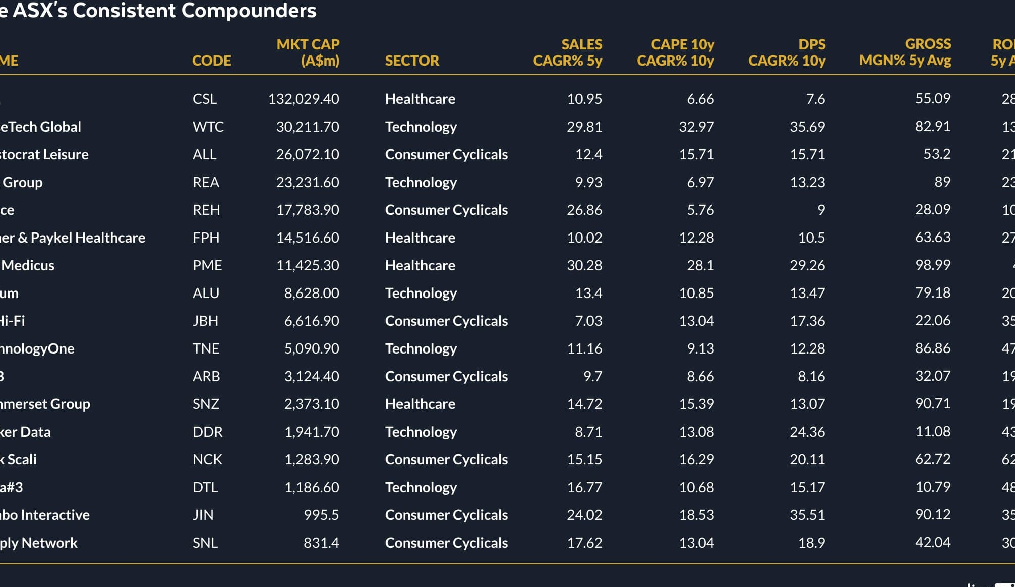This screenshot has width=1015, height=587.
Task: Click gross margin 89 in REA row
Action: [942, 182]
